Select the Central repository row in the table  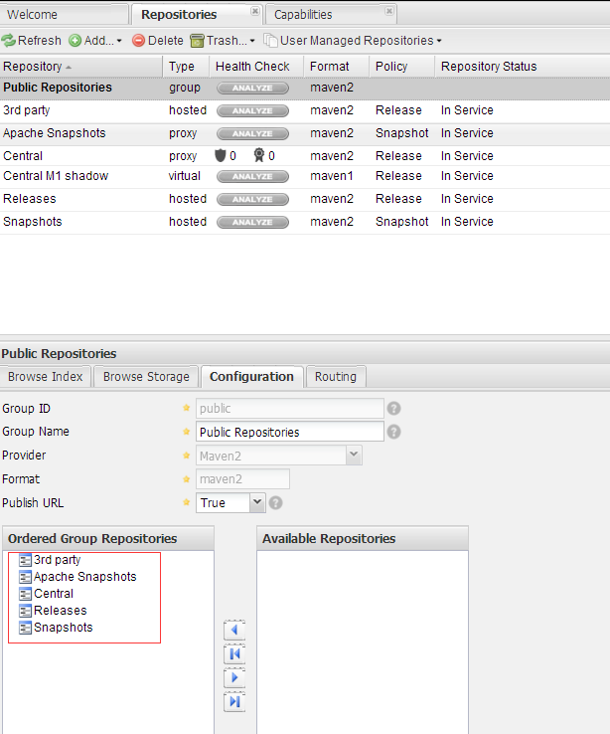(x=305, y=156)
